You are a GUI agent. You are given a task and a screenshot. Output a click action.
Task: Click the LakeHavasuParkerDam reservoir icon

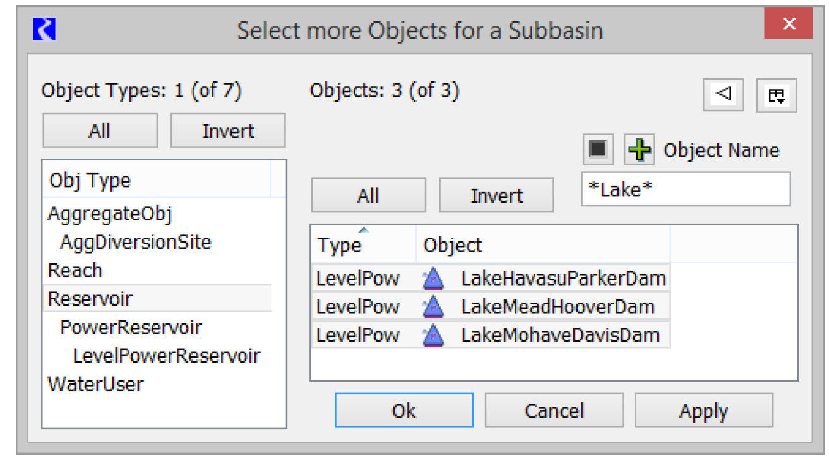click(433, 278)
